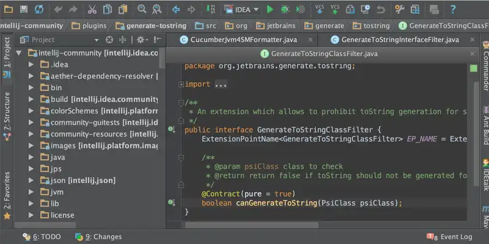Click the green Run button in toolbar
Viewport: 489px width, 244px height.
270,9
